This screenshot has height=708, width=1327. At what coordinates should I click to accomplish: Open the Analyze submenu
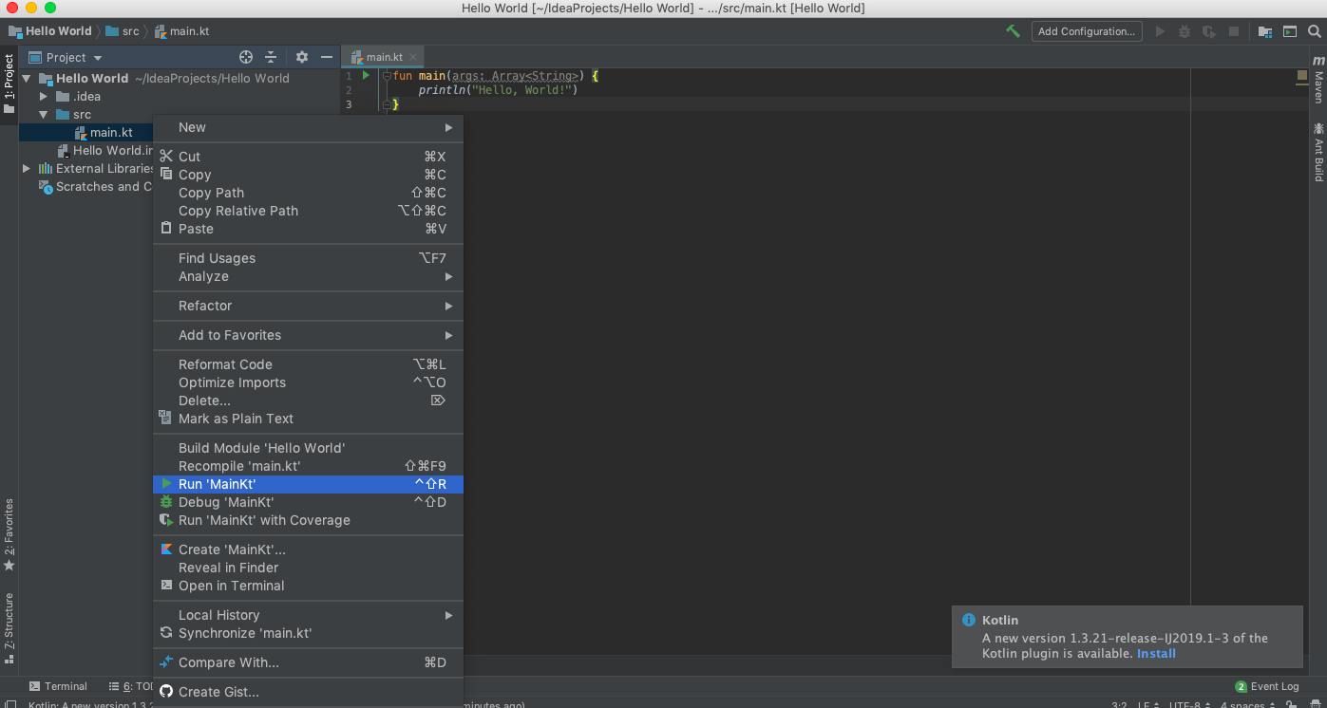308,276
